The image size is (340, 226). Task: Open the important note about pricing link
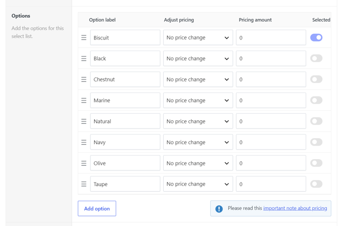(x=295, y=208)
